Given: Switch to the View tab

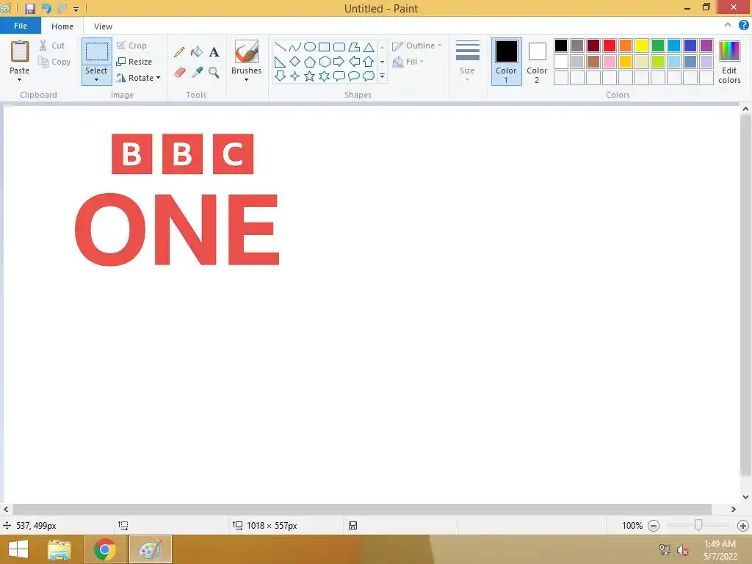Looking at the screenshot, I should coord(103,26).
